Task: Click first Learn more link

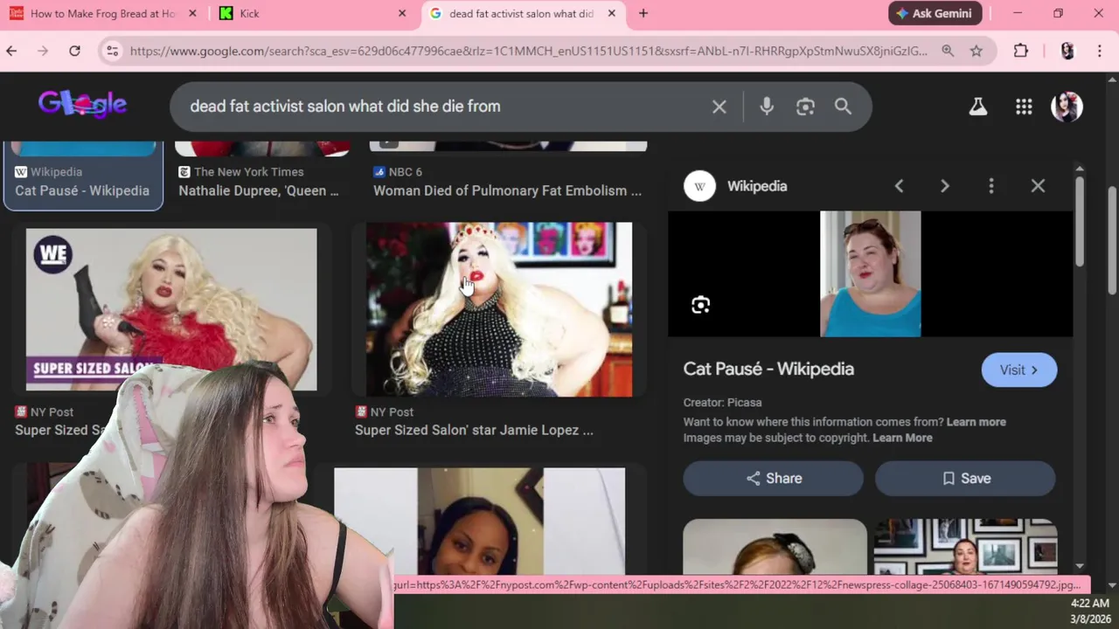Action: tap(976, 422)
